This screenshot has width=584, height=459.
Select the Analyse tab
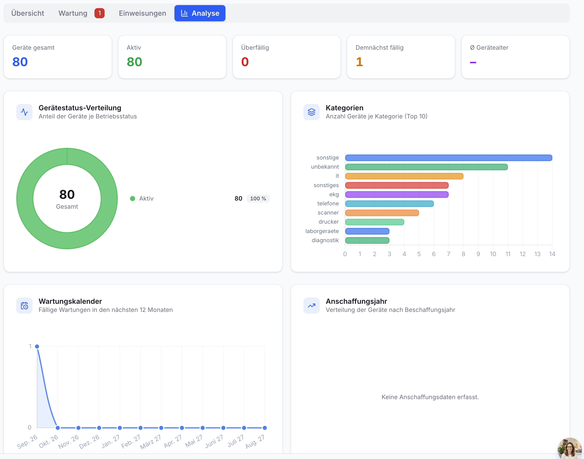(x=200, y=13)
